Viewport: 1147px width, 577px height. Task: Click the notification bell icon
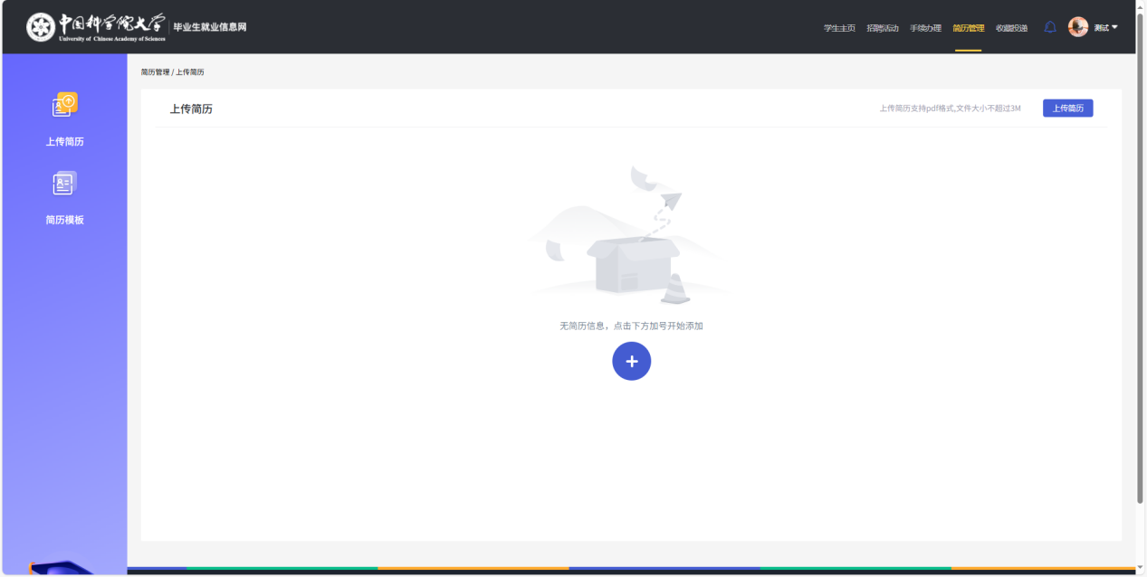coord(1050,27)
